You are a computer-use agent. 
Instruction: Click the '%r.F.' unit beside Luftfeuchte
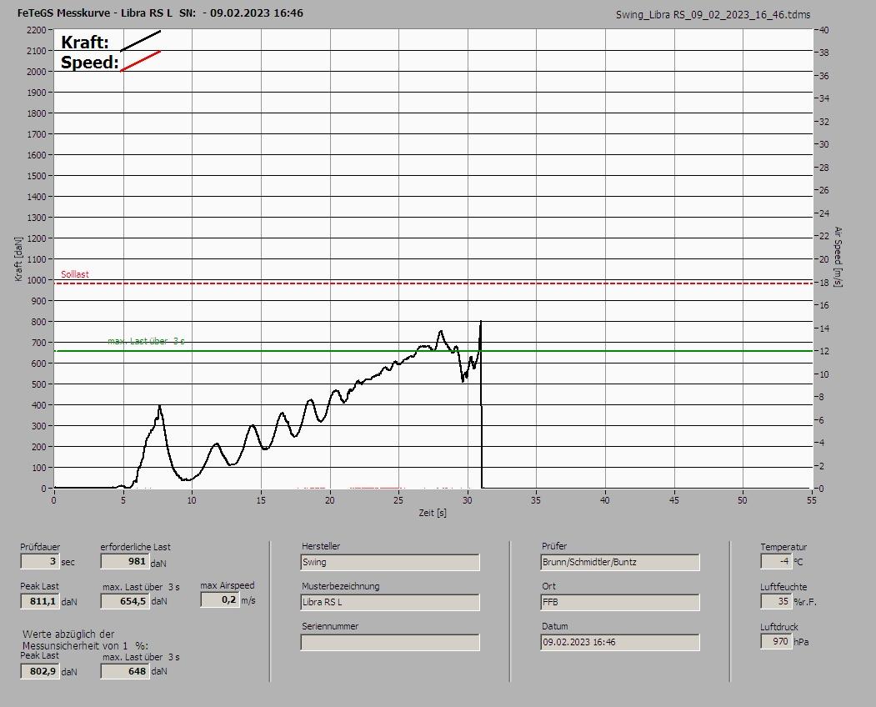pos(805,602)
